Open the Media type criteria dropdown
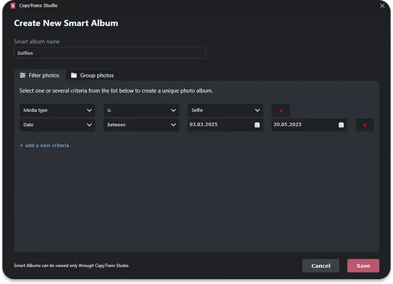The width and height of the screenshot is (393, 284). tap(57, 110)
